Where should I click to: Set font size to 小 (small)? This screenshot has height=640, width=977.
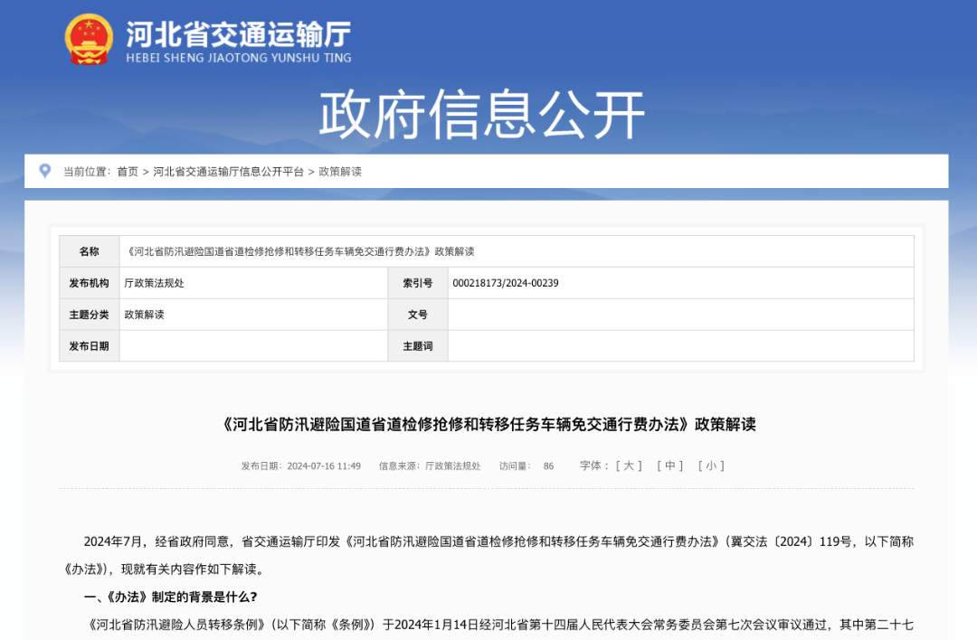[x=711, y=466]
